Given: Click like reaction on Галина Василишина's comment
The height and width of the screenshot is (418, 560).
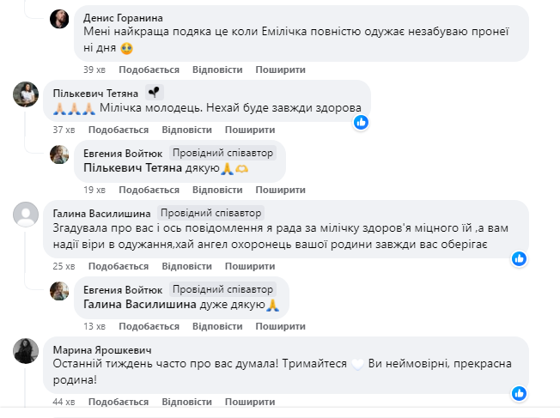Looking at the screenshot, I should tap(519, 258).
